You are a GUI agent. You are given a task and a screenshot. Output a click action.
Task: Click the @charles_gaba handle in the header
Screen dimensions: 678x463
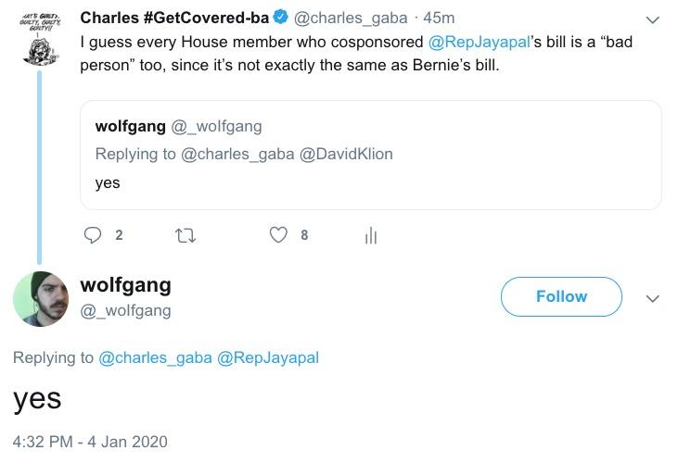pos(350,19)
